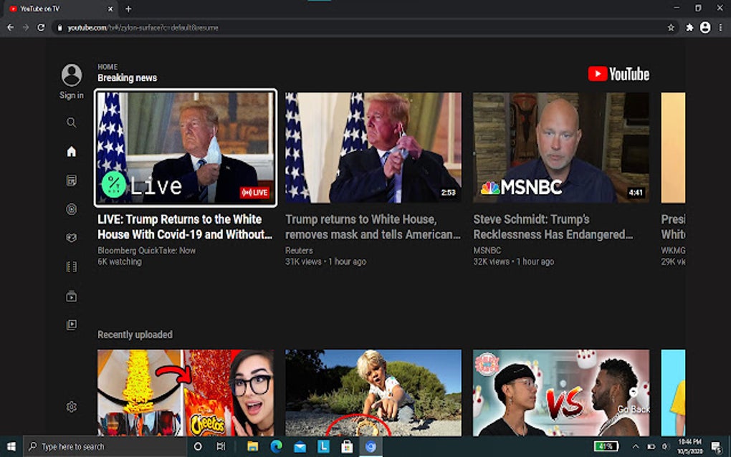Show hidden tray icons chevron

point(636,446)
